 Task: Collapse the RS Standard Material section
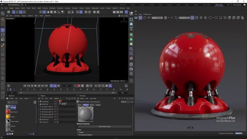[78, 135]
